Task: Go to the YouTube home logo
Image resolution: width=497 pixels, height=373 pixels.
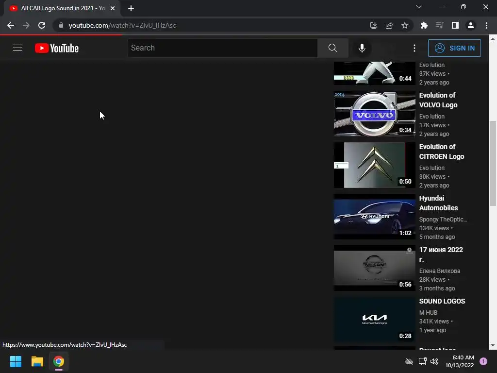Action: point(57,48)
